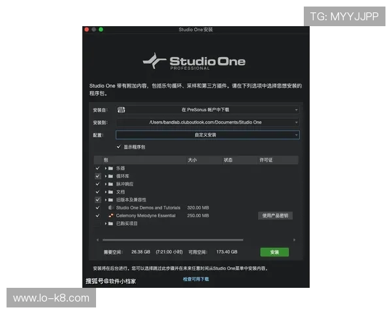
Task: Expand the 旧版本及兼容性 folder triangle
Action: (x=106, y=200)
